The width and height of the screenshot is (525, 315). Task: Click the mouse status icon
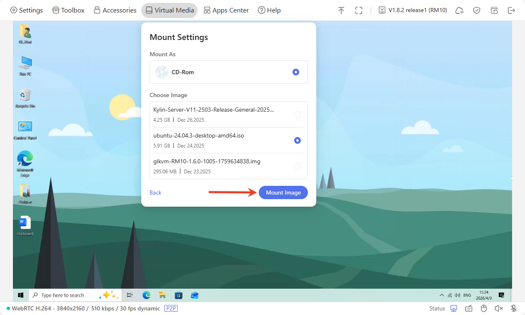pos(484,308)
